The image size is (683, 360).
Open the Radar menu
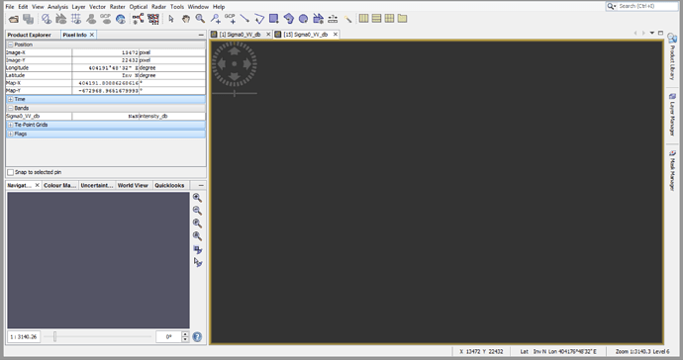[158, 7]
